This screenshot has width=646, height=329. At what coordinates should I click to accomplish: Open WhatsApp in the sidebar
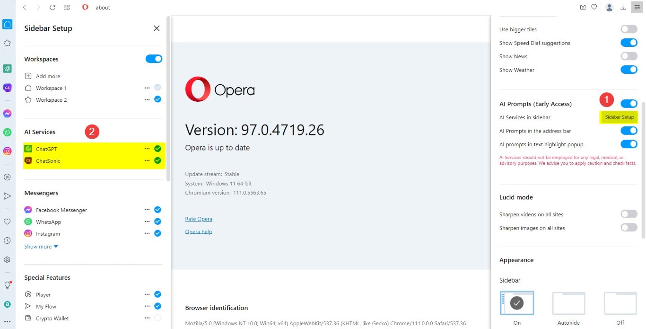pos(48,222)
